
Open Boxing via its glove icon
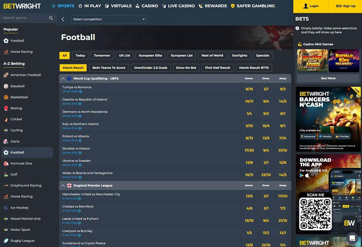tap(6, 108)
